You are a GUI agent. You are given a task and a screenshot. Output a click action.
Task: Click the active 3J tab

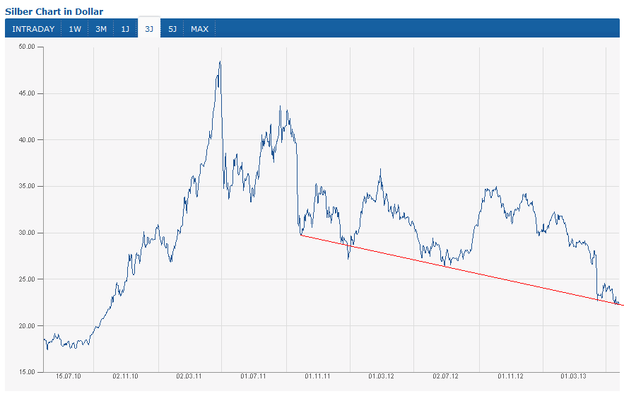coord(149,29)
